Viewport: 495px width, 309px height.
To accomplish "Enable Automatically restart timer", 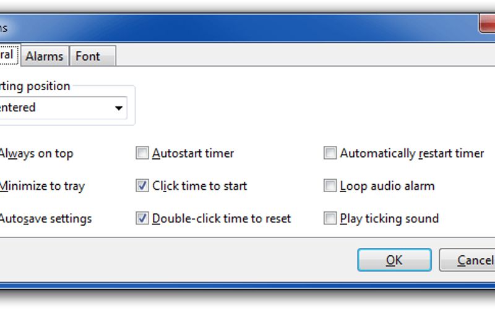I will 330,153.
